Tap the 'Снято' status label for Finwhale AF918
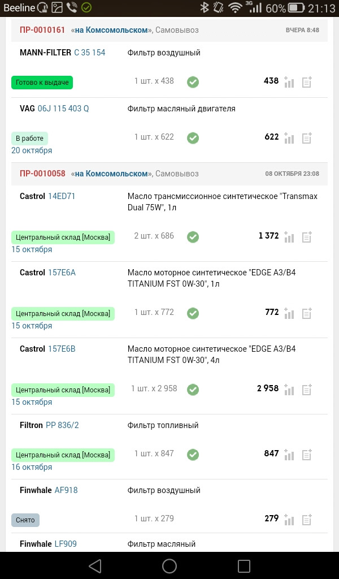Screen dimensions: 339x579 (25, 520)
